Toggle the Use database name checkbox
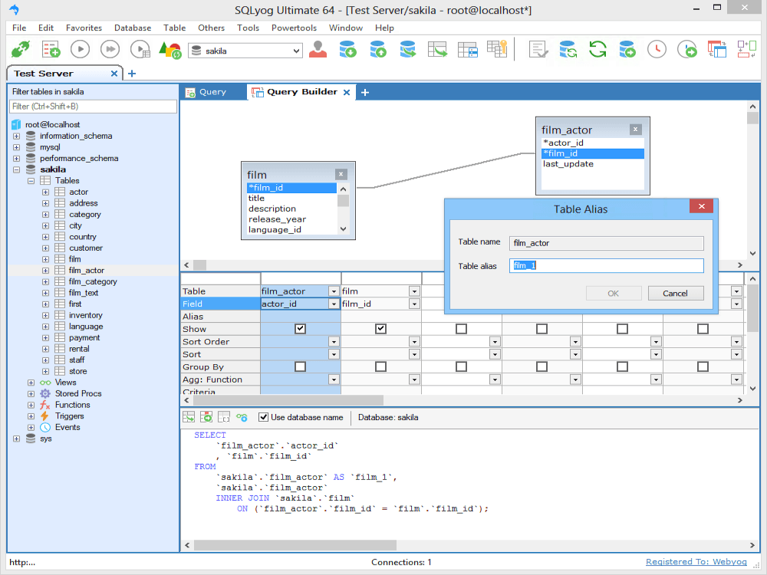 [x=262, y=417]
